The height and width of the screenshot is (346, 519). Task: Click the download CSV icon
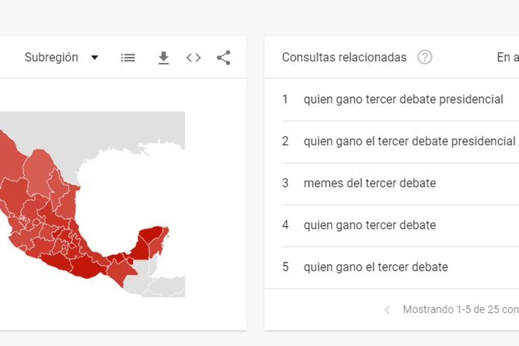point(163,58)
